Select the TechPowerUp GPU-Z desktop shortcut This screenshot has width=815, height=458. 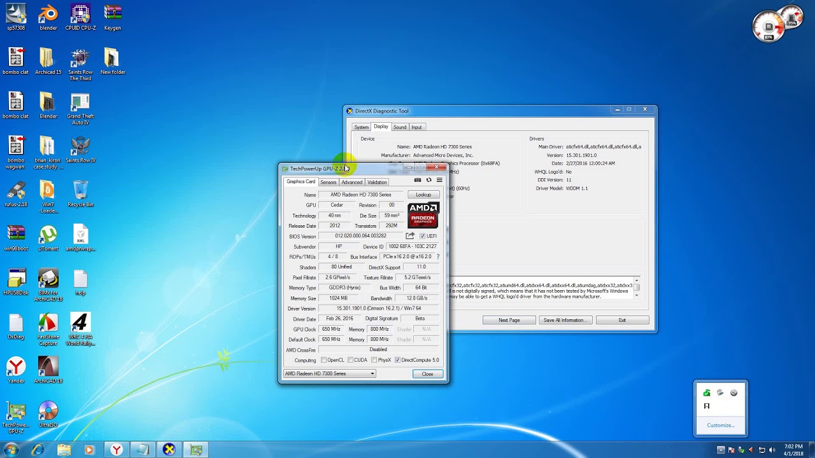[16, 418]
